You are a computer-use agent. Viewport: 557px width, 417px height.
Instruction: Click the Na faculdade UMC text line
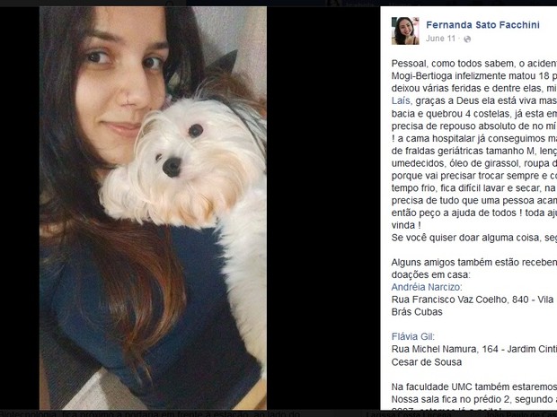pyautogui.click(x=474, y=387)
